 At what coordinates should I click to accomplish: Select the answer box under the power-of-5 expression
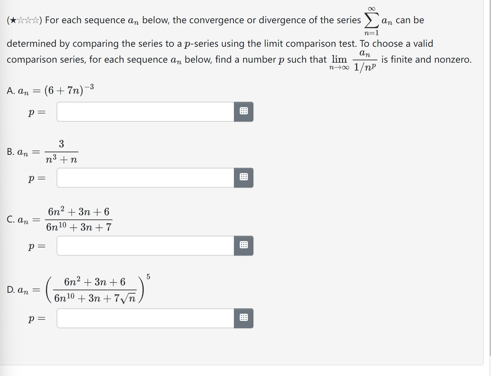pyautogui.click(x=146, y=318)
